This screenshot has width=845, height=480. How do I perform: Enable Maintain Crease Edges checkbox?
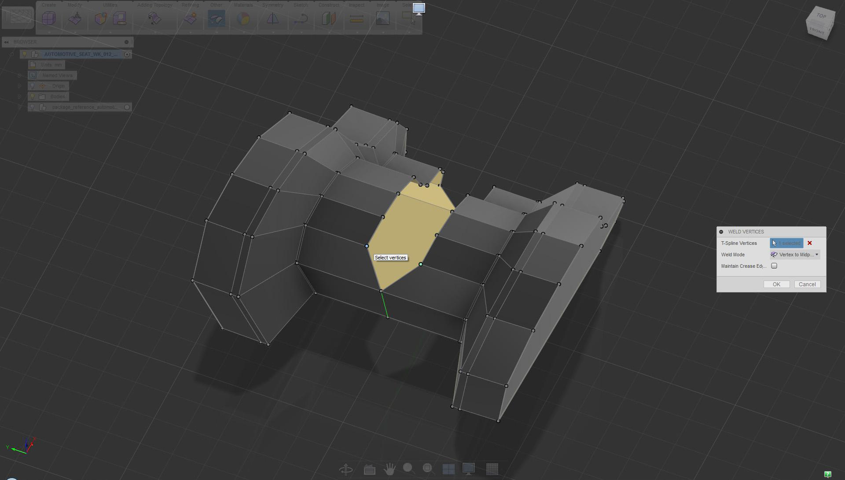[x=774, y=266]
